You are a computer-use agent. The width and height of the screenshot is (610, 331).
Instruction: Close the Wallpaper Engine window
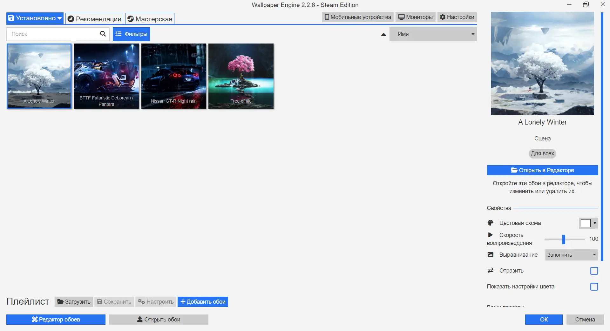coord(603,4)
